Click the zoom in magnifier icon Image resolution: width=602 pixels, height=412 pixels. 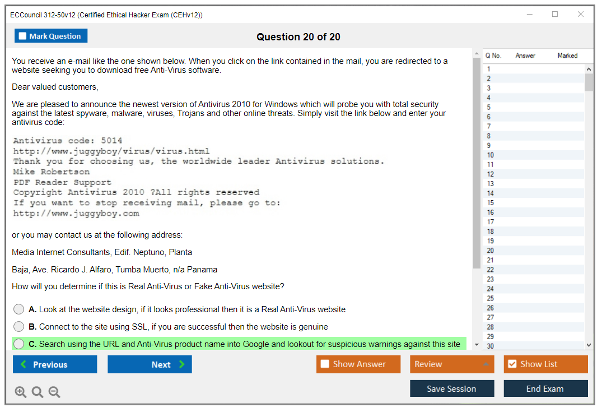(20, 392)
